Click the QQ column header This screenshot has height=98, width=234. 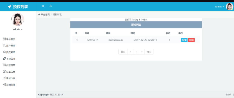[87, 33]
